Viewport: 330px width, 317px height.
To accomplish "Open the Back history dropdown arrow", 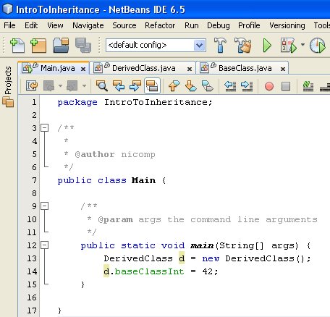I will pos(60,85).
